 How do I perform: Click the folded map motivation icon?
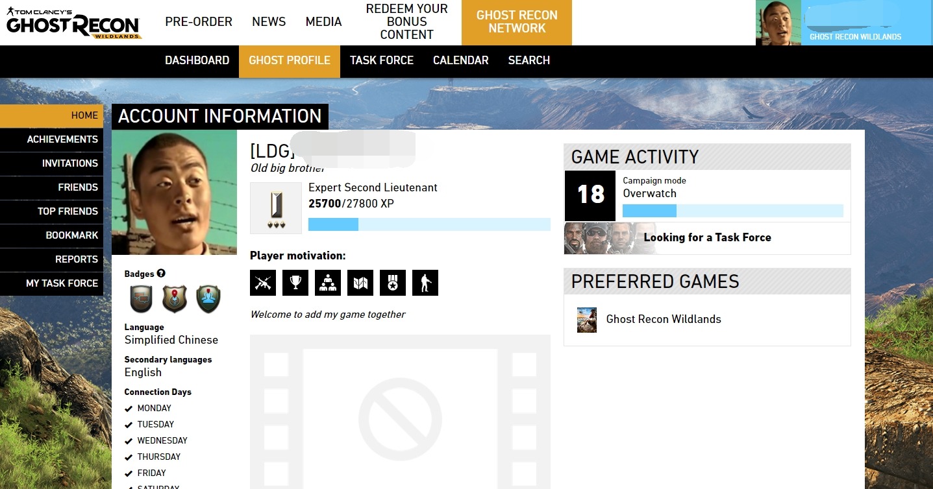point(360,282)
